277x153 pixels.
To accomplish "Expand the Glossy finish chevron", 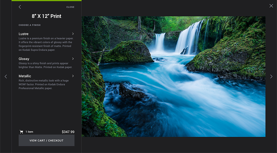I will [x=73, y=59].
